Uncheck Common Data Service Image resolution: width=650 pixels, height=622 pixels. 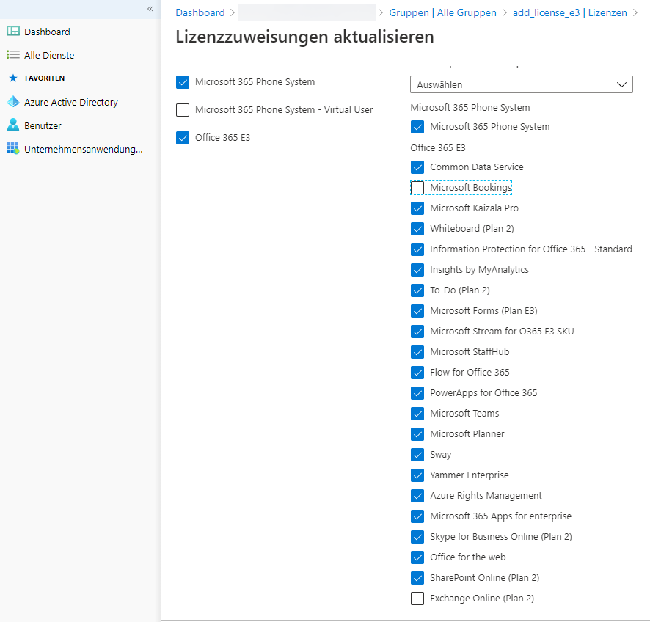pos(417,167)
